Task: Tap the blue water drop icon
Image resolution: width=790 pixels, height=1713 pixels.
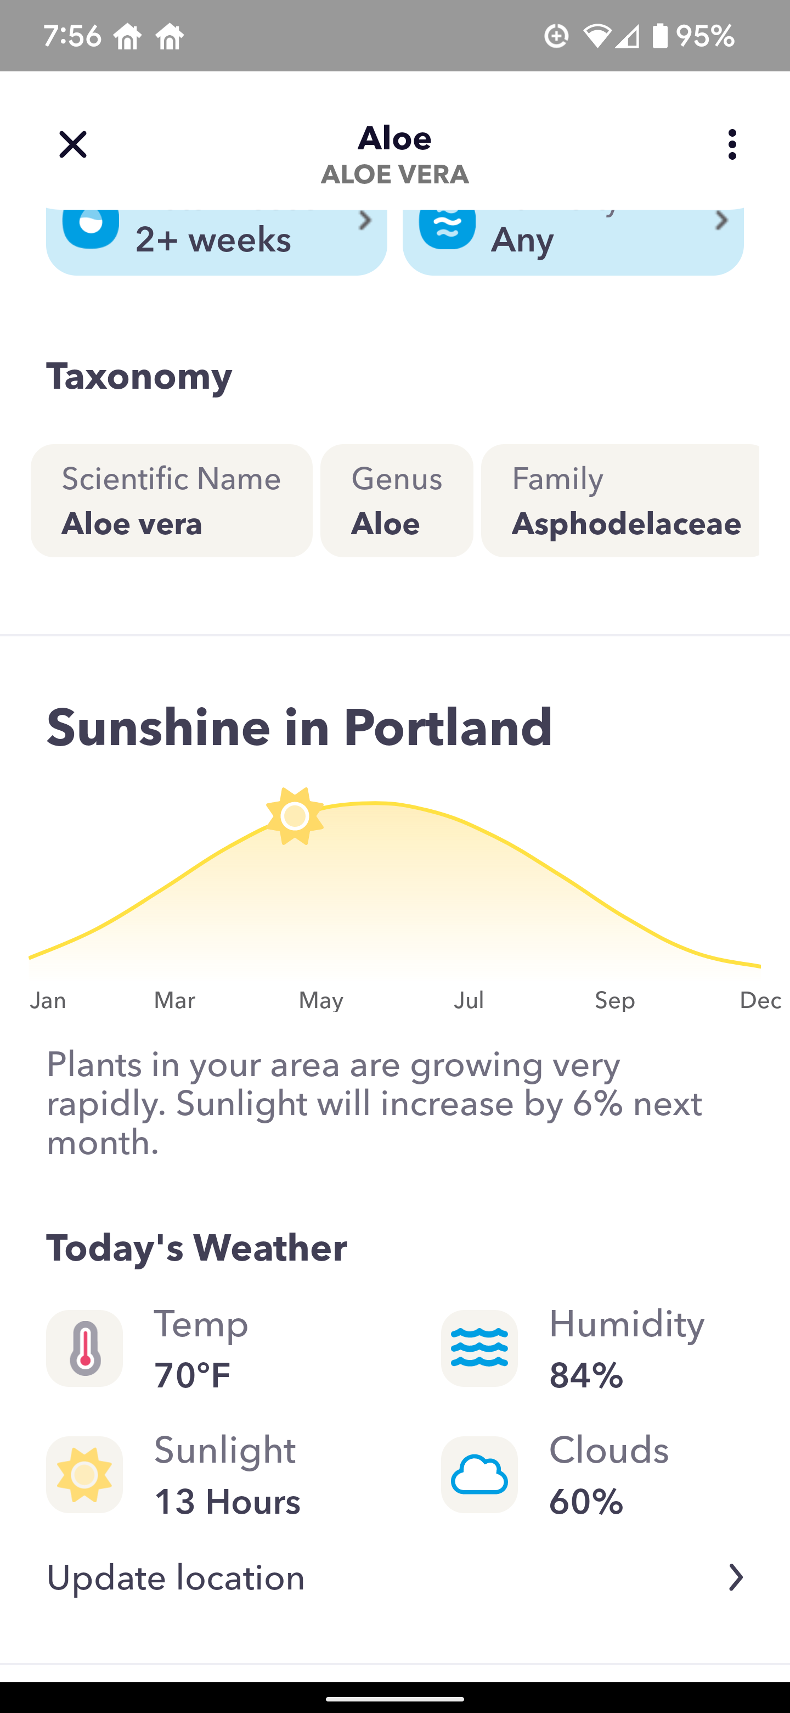Action: (x=91, y=226)
